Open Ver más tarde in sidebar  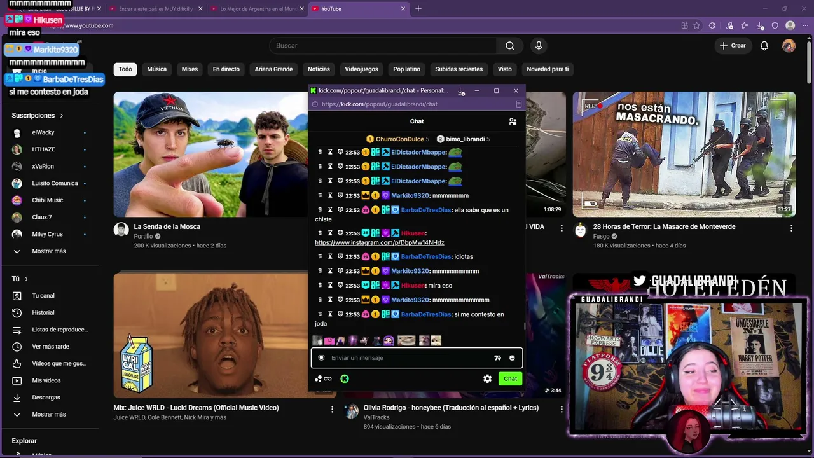[50, 347]
